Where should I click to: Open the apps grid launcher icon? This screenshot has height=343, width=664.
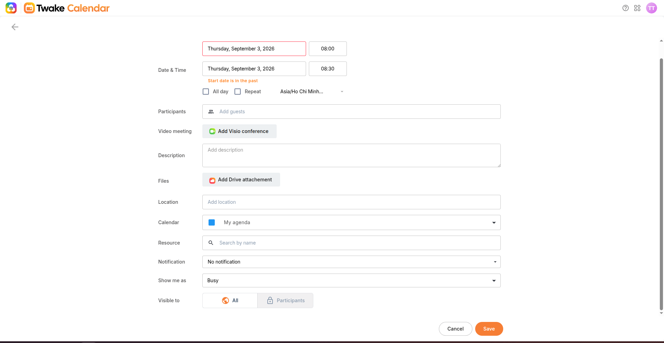pos(637,8)
